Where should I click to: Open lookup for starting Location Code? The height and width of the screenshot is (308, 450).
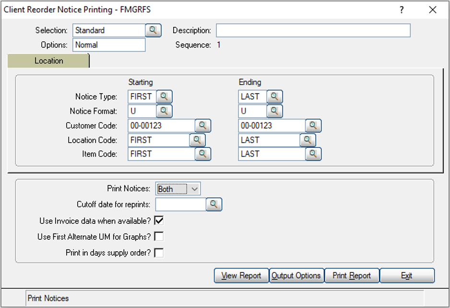197,140
